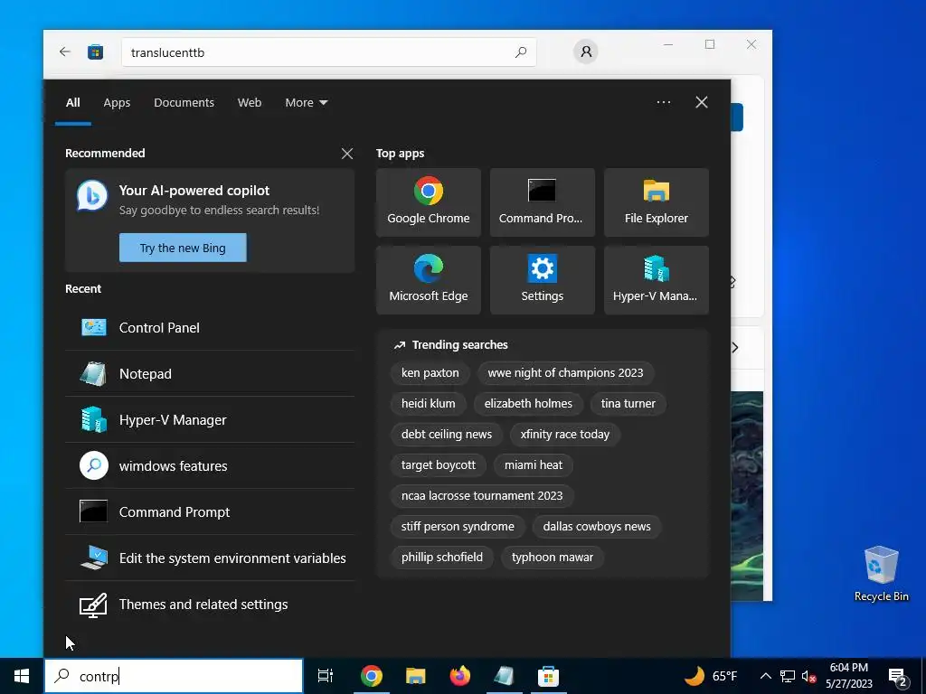Open Hyper-V Manager tile in Top apps
This screenshot has width=926, height=694.
click(657, 280)
